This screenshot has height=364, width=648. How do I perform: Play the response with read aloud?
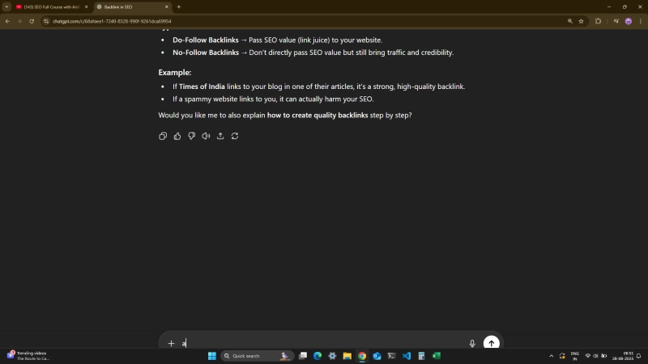tap(206, 136)
